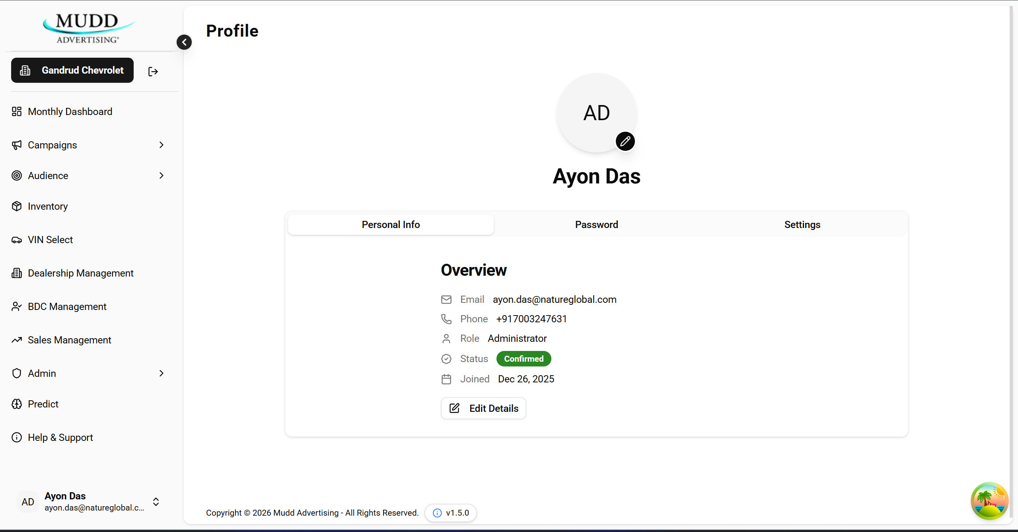Click the AD avatar in the sidebar footer
Screen dimensions: 1018x532
28,502
